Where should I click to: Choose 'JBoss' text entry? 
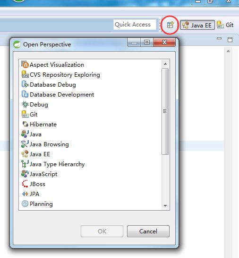37,184
